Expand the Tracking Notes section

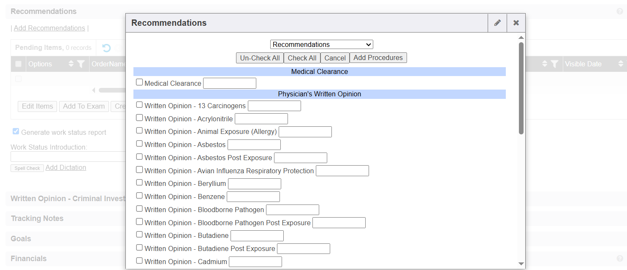coord(37,218)
